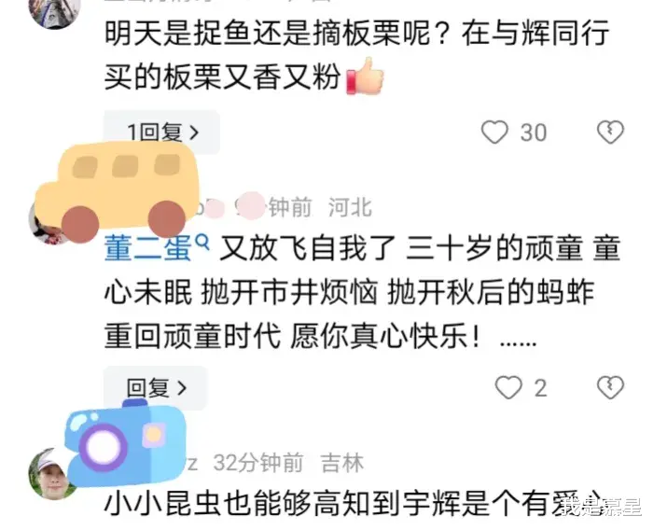Expand the 1回复 replies thread
The image size is (653, 530).
(162, 132)
